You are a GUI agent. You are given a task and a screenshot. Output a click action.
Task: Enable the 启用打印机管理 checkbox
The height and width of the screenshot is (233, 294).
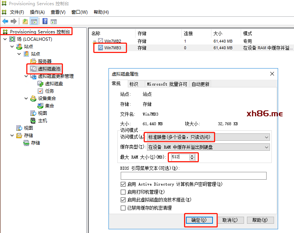[x=123, y=192]
